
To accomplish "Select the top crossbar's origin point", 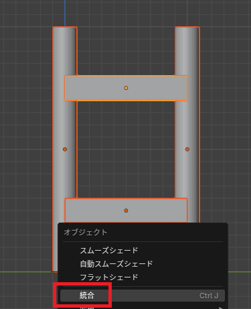I will point(126,88).
